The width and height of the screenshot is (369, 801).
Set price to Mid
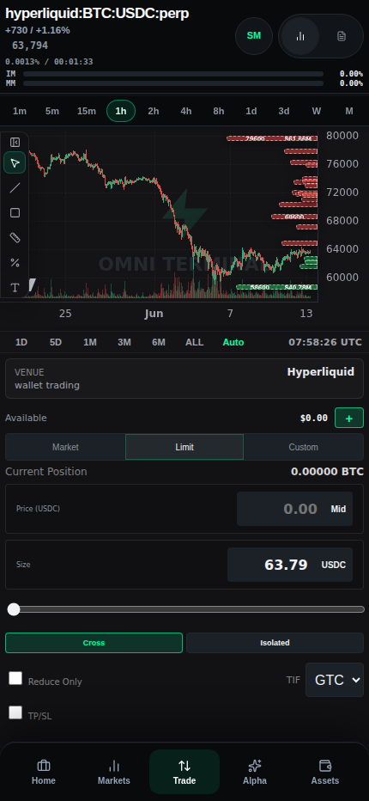coord(338,509)
